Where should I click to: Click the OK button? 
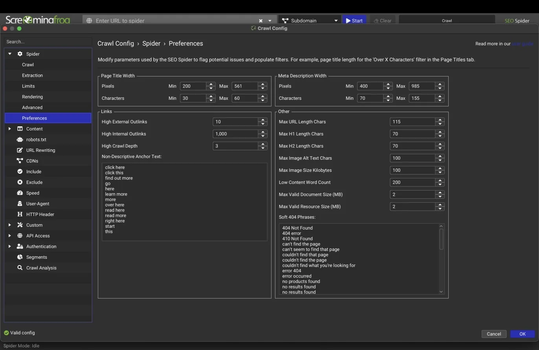(x=522, y=334)
